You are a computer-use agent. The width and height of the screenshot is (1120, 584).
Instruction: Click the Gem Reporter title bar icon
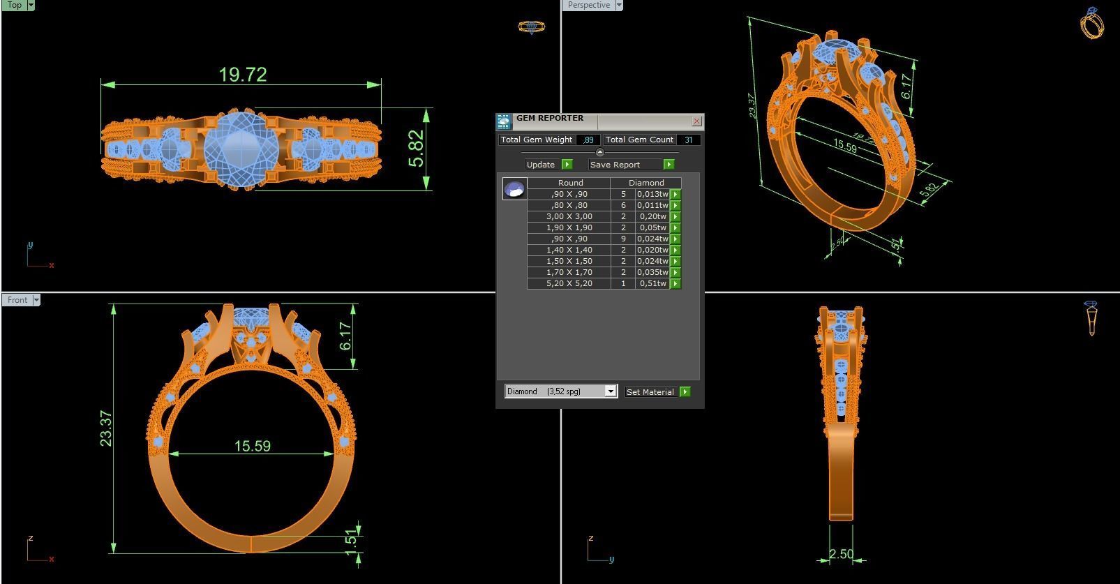tap(504, 122)
